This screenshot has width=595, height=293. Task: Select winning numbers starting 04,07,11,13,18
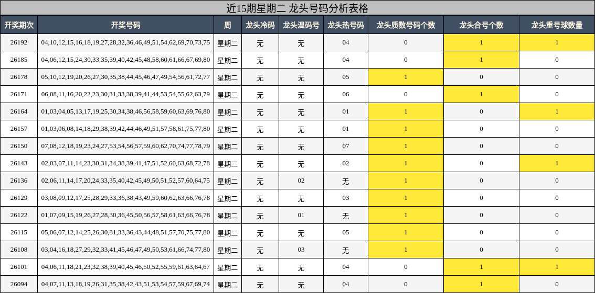point(125,284)
